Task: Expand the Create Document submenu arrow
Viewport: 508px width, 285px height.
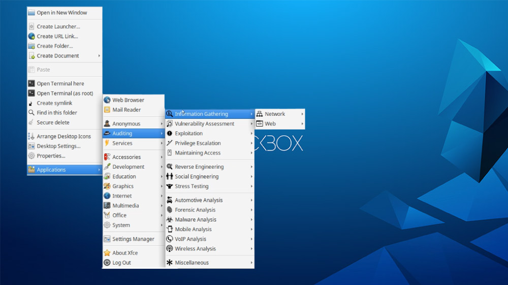Action: tap(99, 56)
